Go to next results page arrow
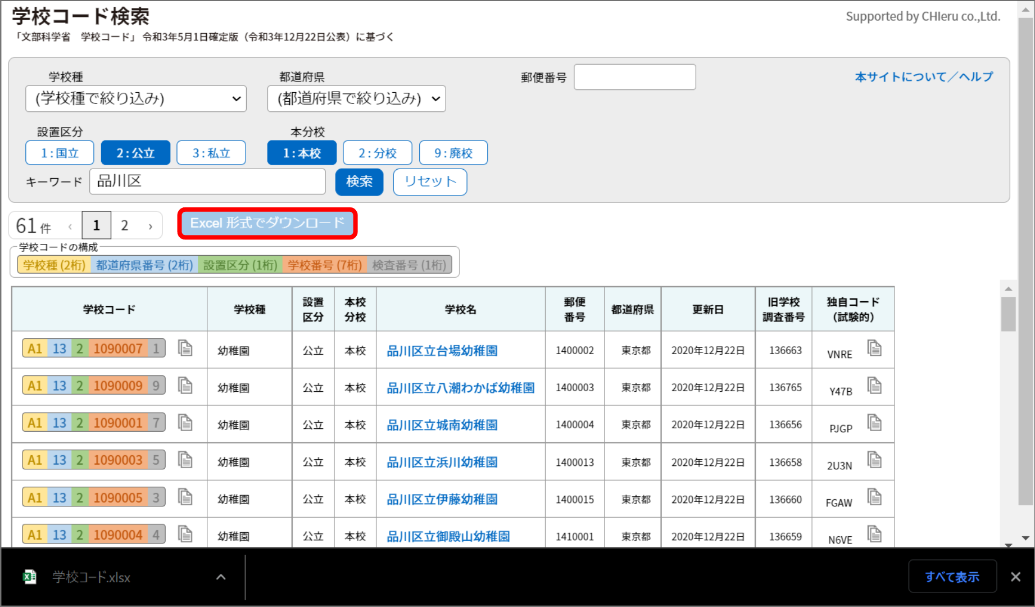The image size is (1035, 607). pyautogui.click(x=150, y=226)
